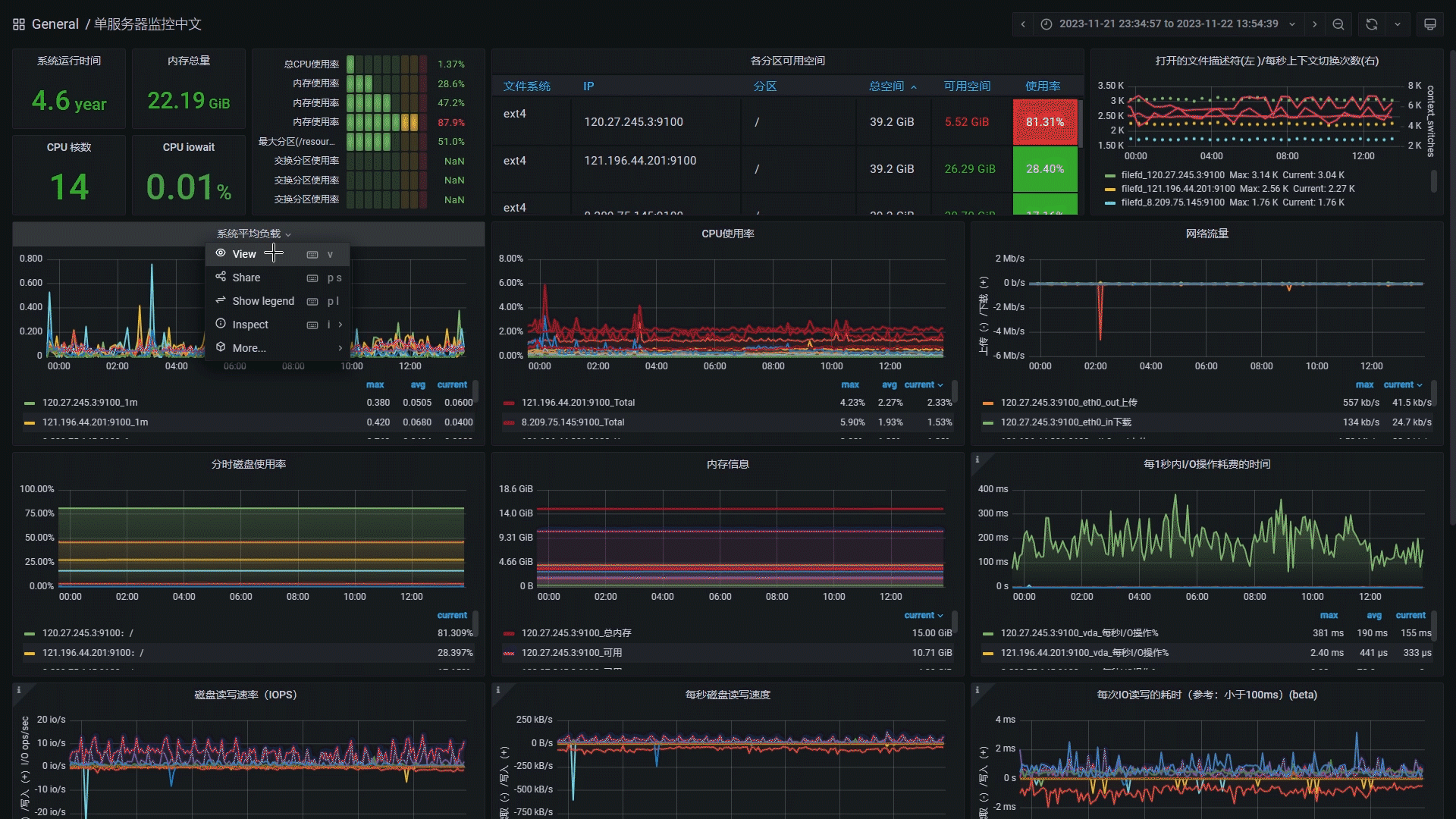Sort table by 使用率 column
The image size is (1456, 819).
(x=1043, y=86)
